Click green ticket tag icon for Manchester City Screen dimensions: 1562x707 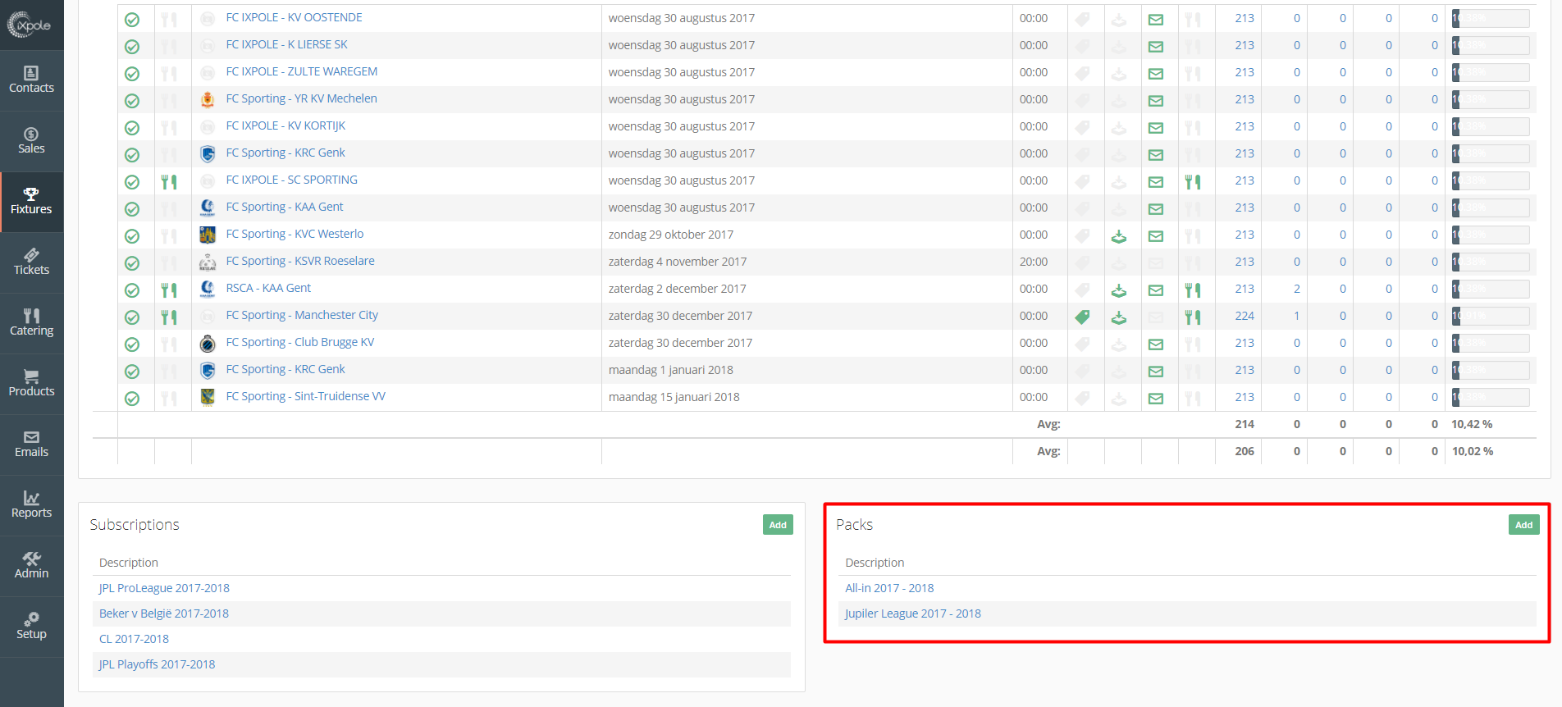click(1083, 317)
